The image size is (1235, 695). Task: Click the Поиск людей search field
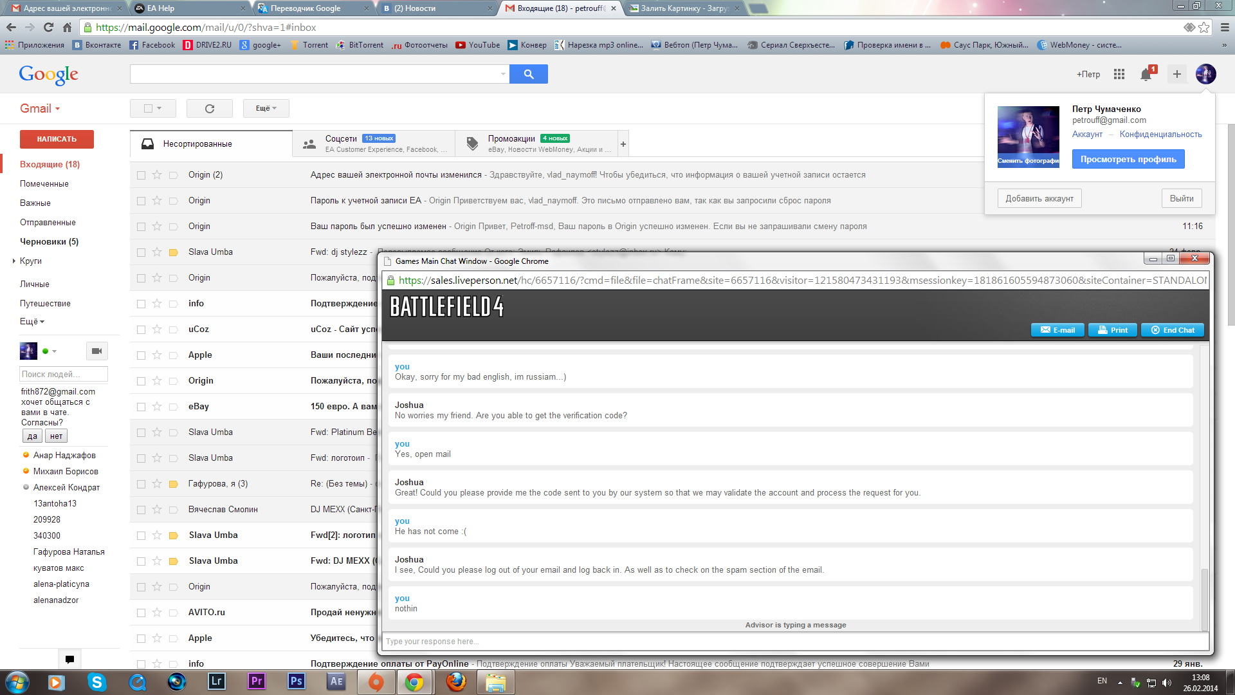click(x=63, y=374)
